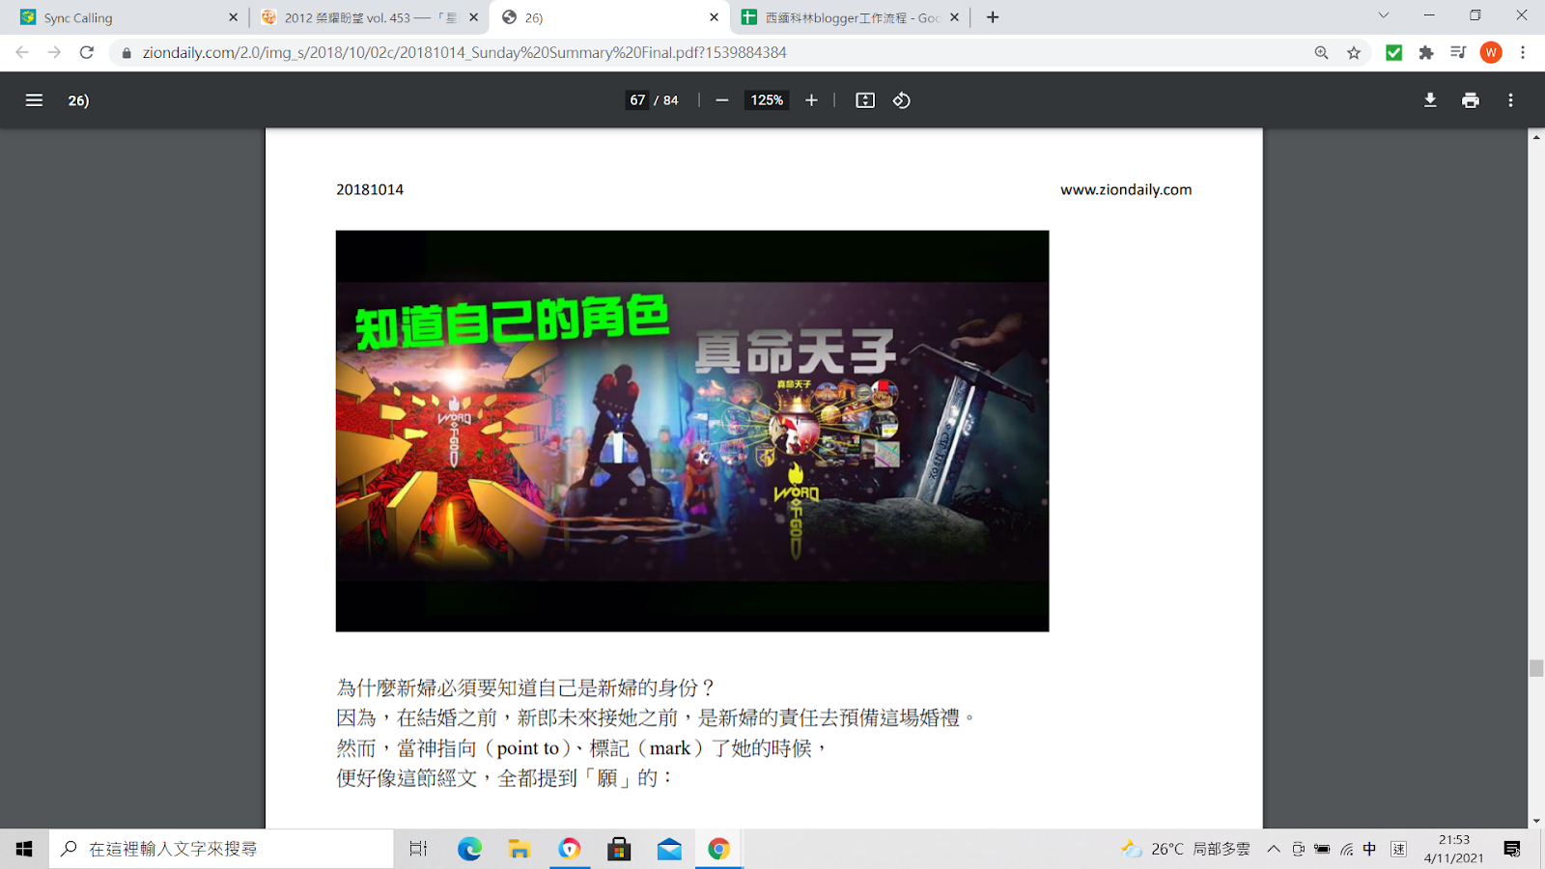Open File Explorer from taskbar

(520, 849)
